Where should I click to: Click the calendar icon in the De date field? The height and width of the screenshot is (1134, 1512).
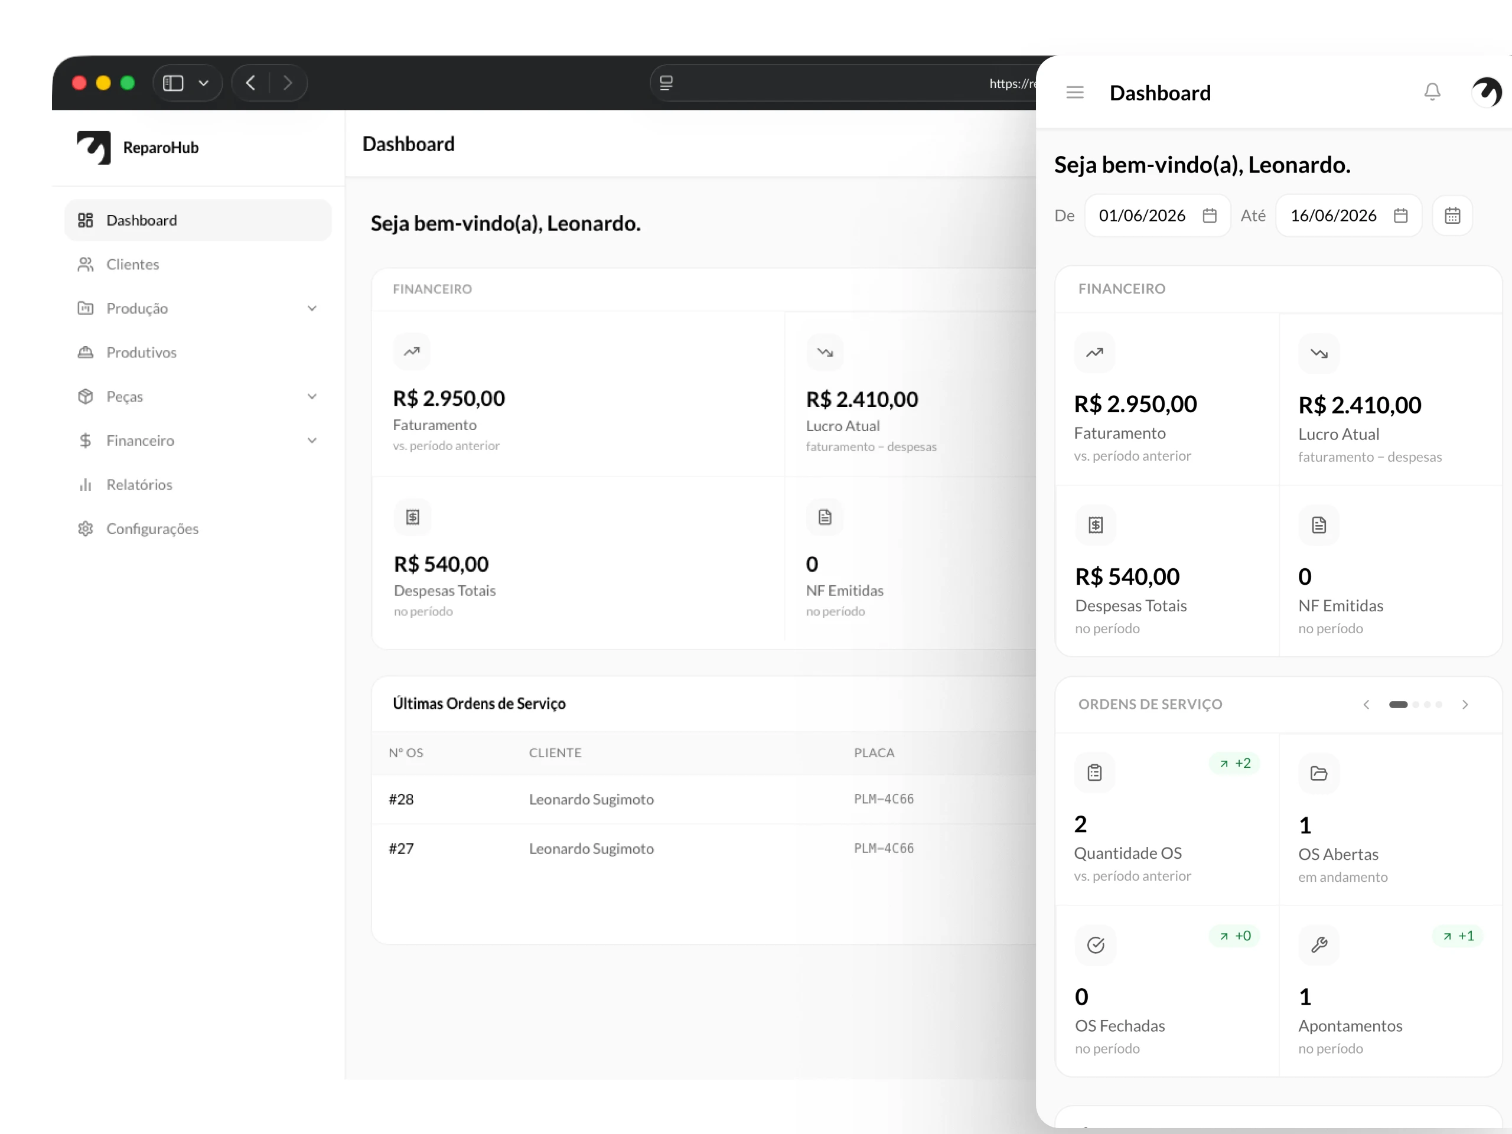point(1209,216)
